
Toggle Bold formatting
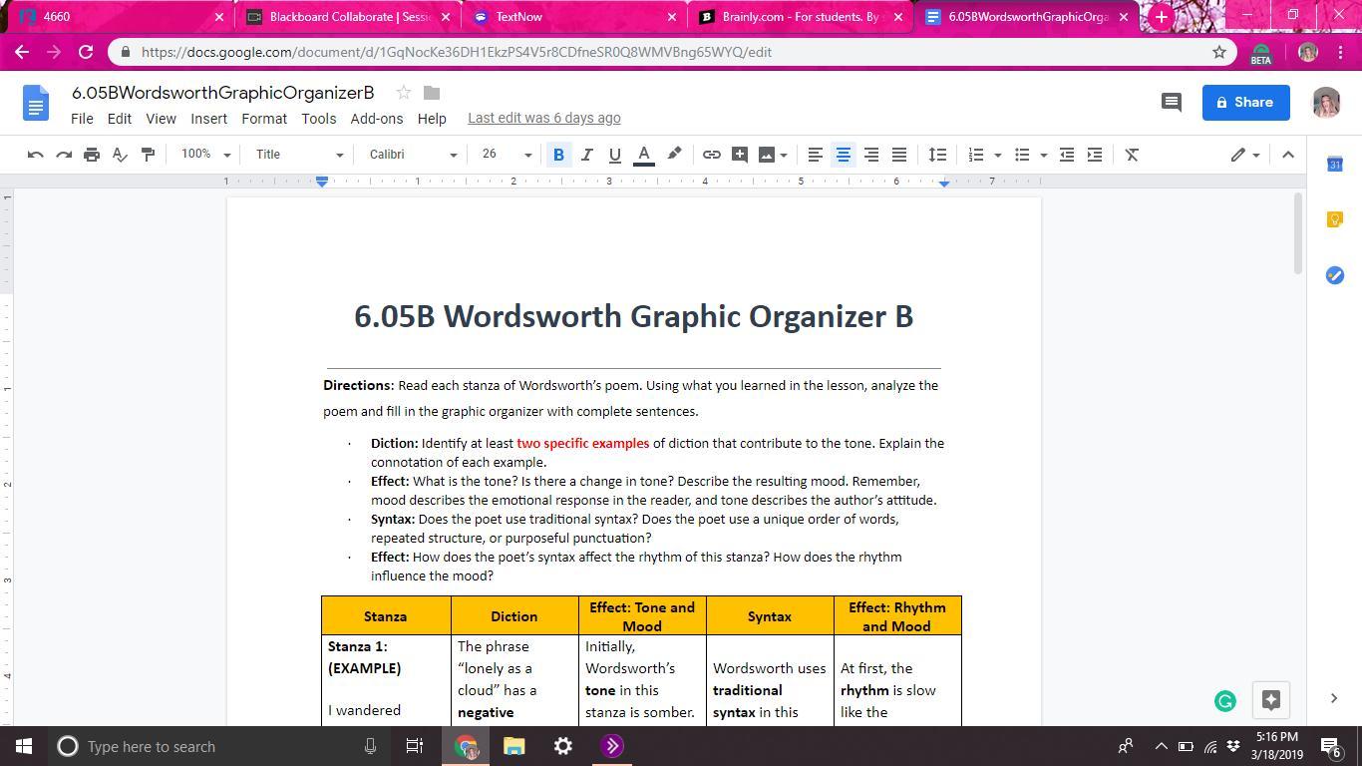(558, 155)
